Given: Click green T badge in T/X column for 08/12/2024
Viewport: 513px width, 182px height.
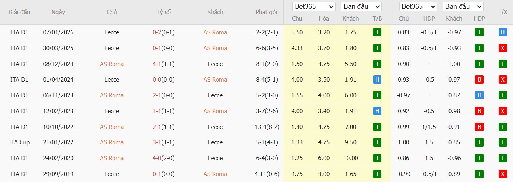Looking at the screenshot, I should 503,64.
